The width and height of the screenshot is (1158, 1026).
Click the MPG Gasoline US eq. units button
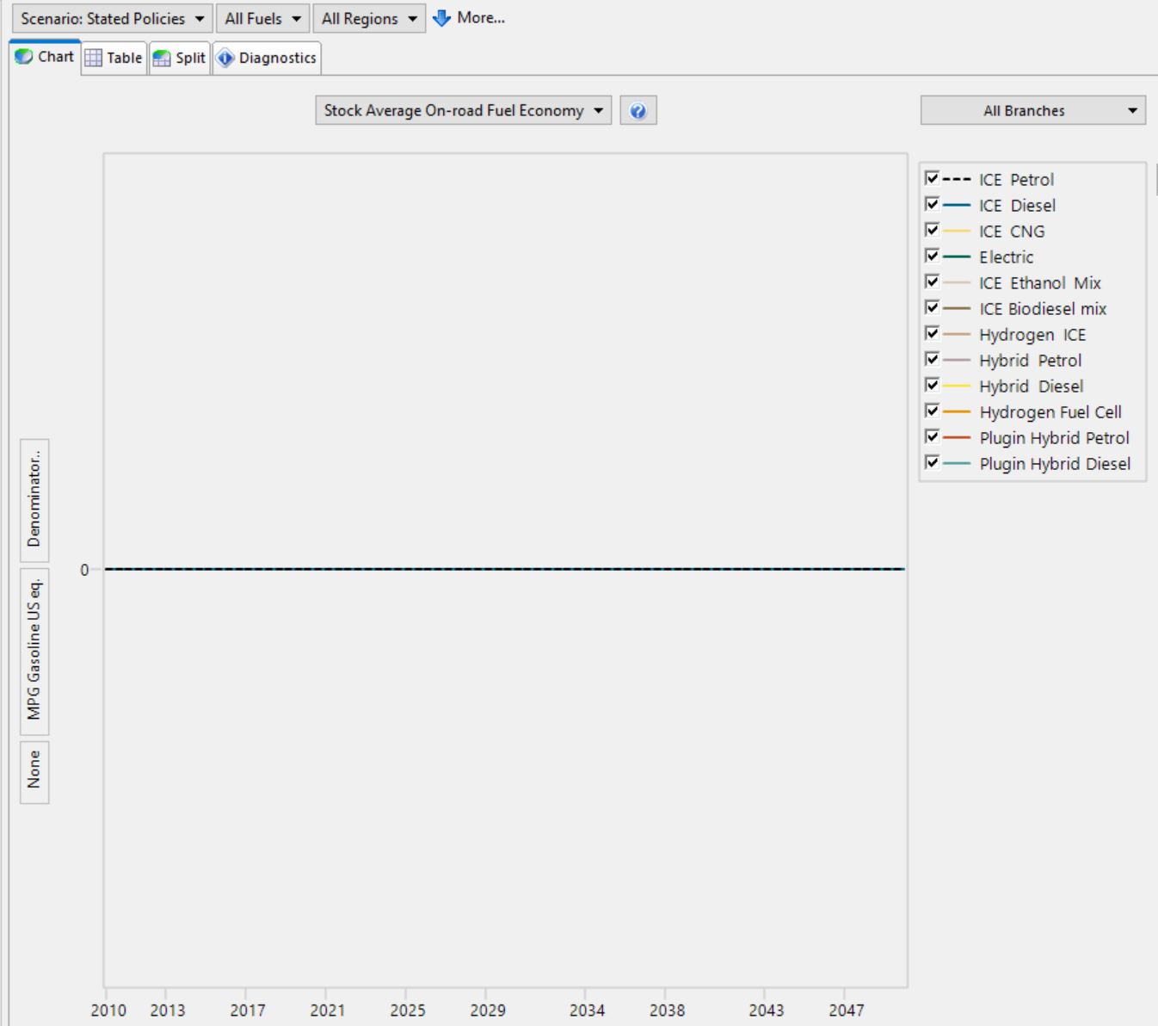(x=34, y=651)
